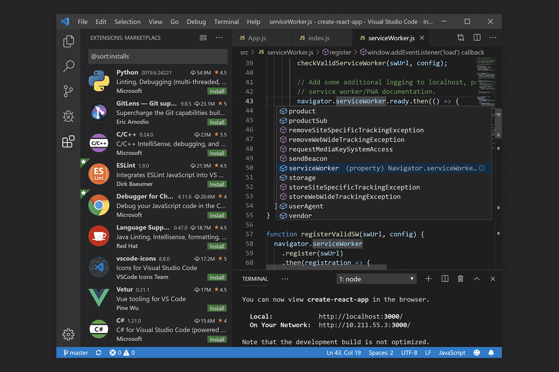Image resolution: width=559 pixels, height=372 pixels.
Task: Select the sendBeacon autocomplete suggestion
Action: pos(307,159)
